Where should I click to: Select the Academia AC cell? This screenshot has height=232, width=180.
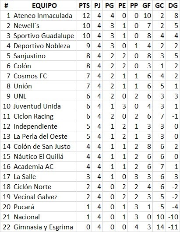pyautogui.click(x=44, y=166)
